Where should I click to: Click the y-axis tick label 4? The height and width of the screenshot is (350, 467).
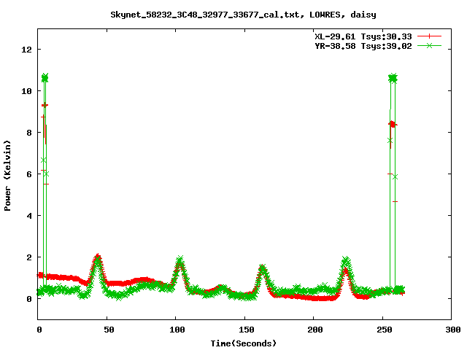[29, 216]
